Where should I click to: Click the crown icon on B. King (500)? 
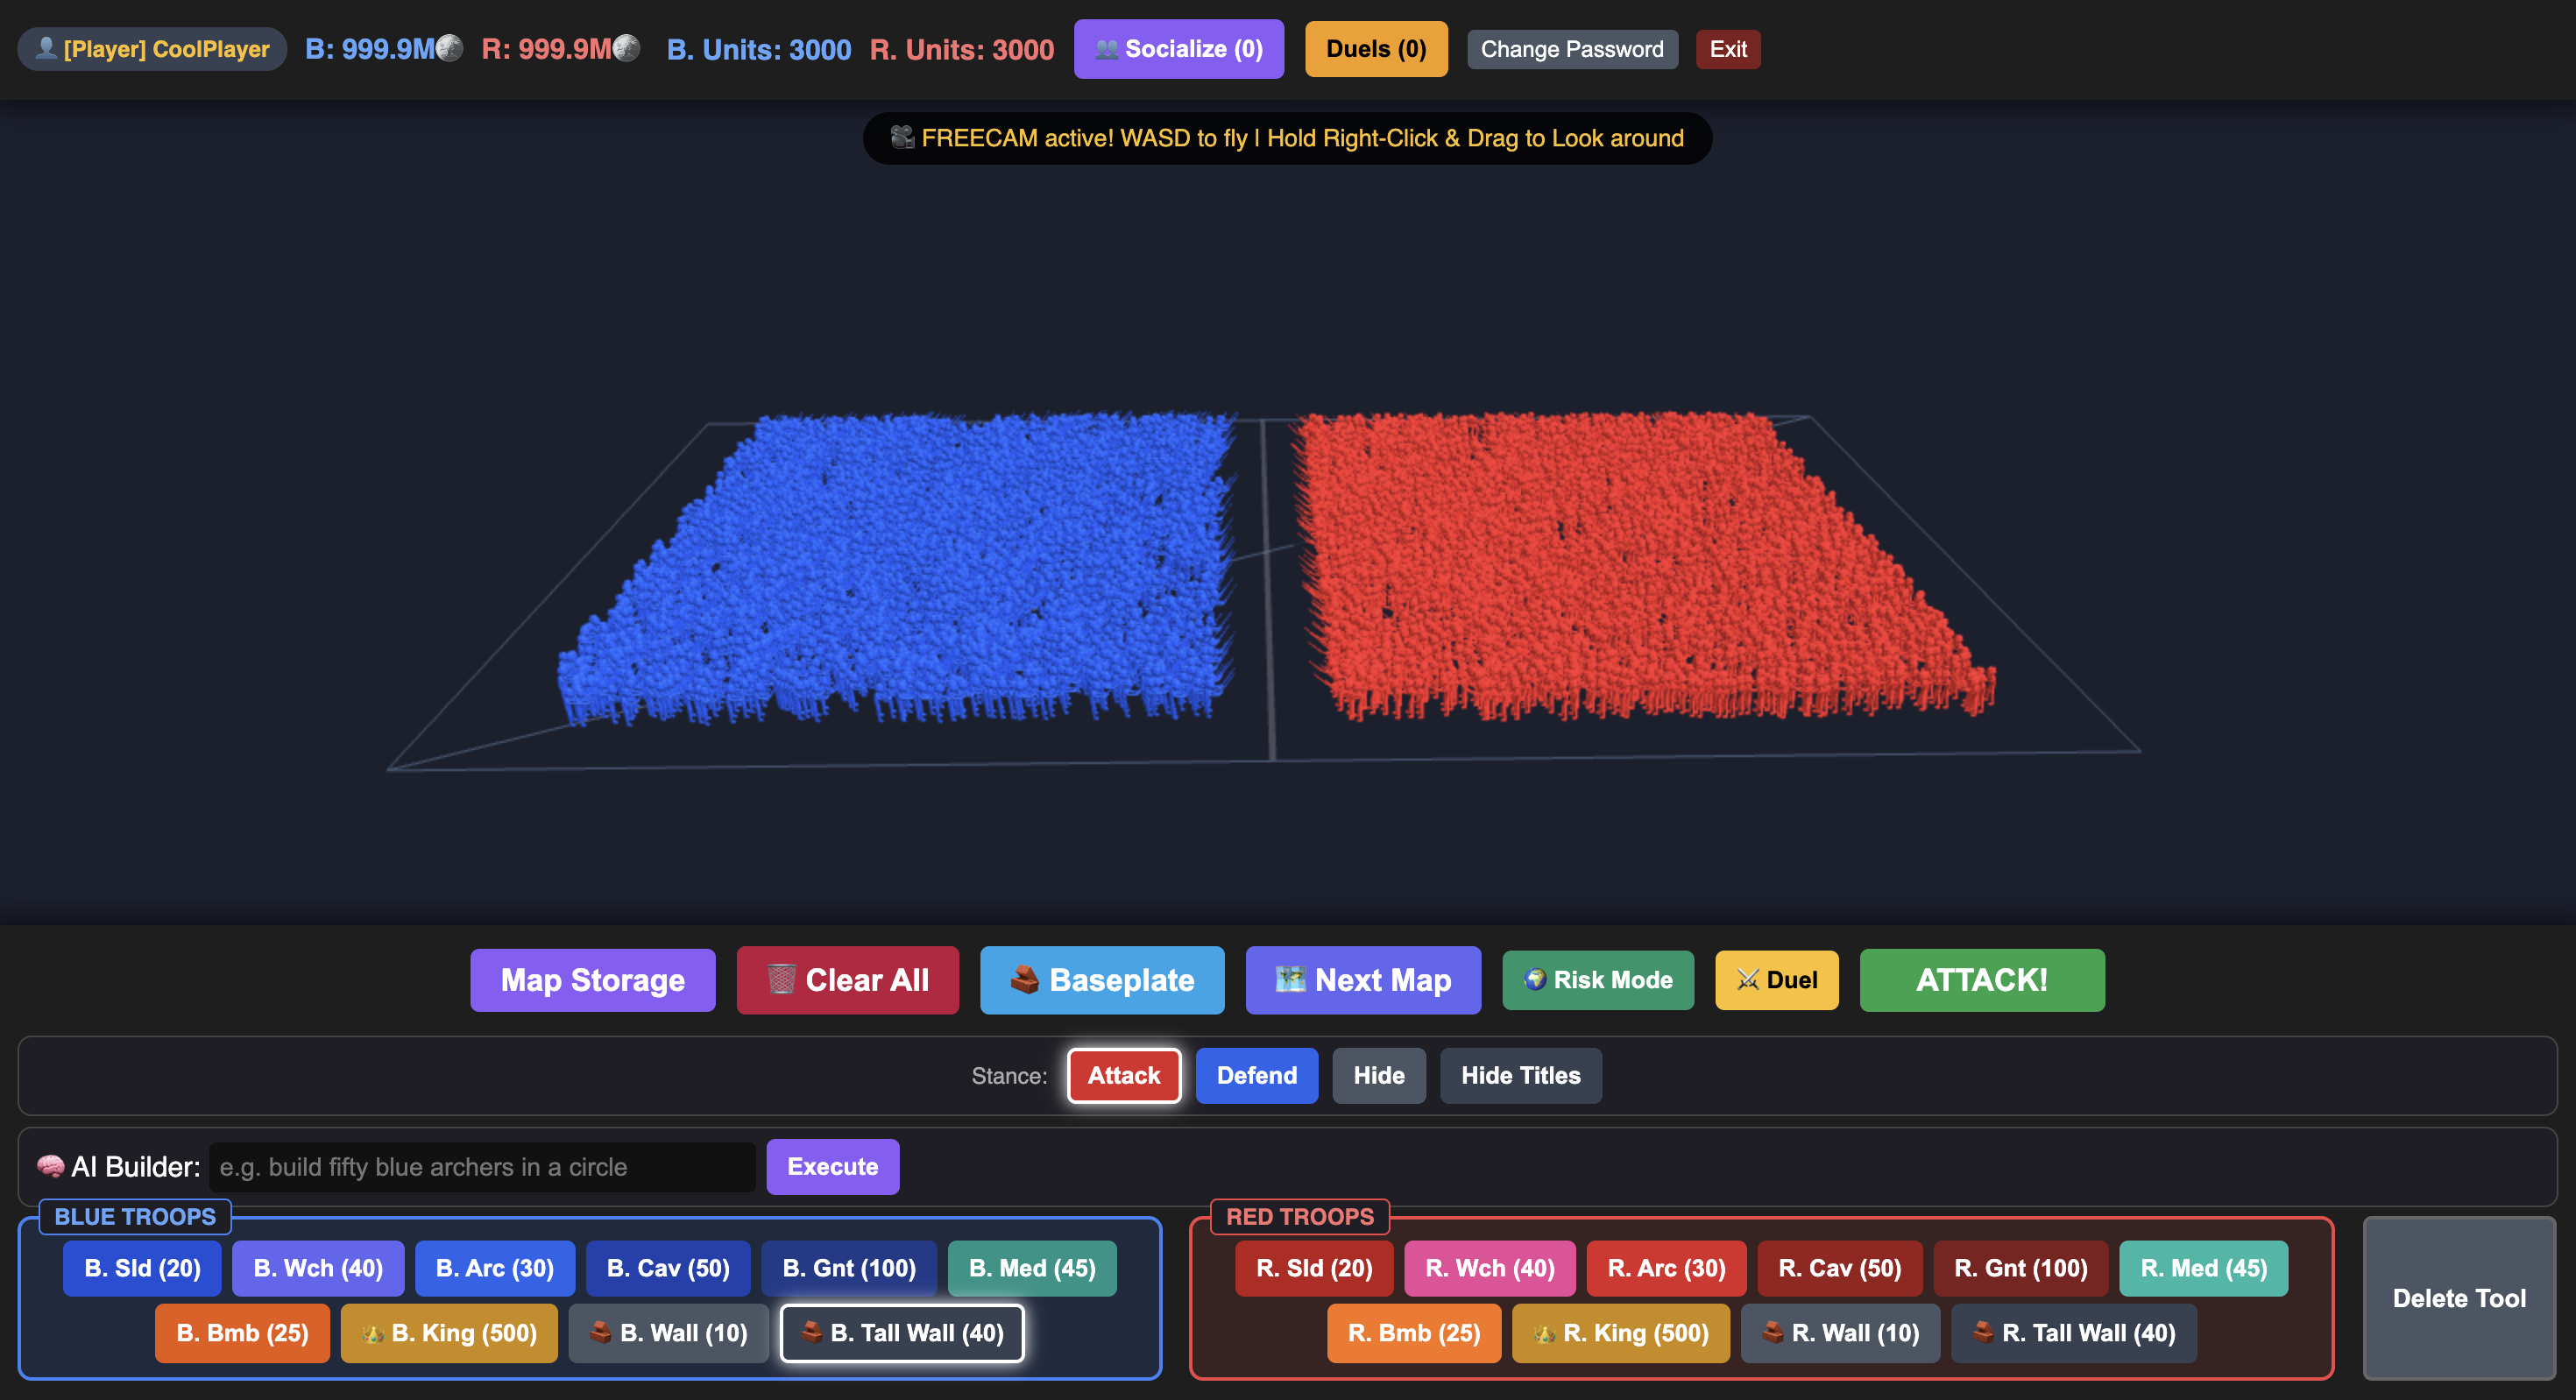tap(373, 1333)
